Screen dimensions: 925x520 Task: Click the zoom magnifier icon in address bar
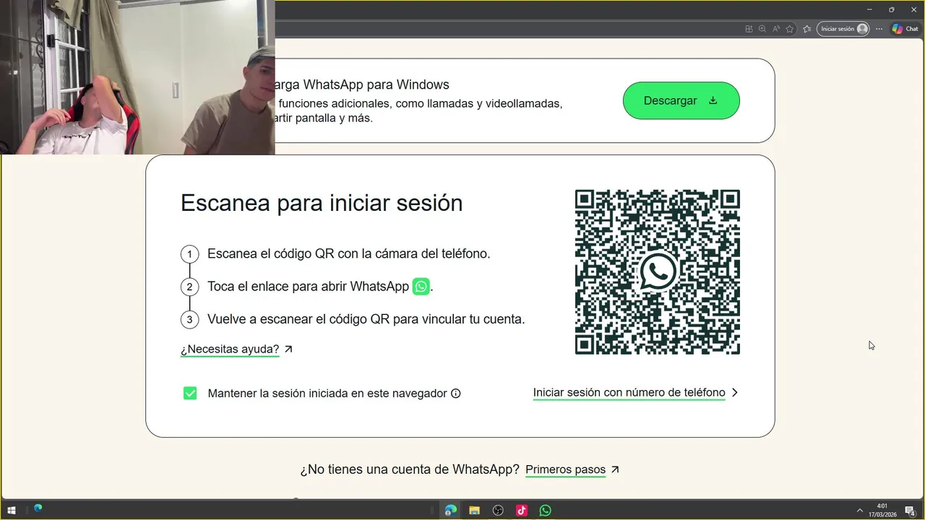coord(762,29)
